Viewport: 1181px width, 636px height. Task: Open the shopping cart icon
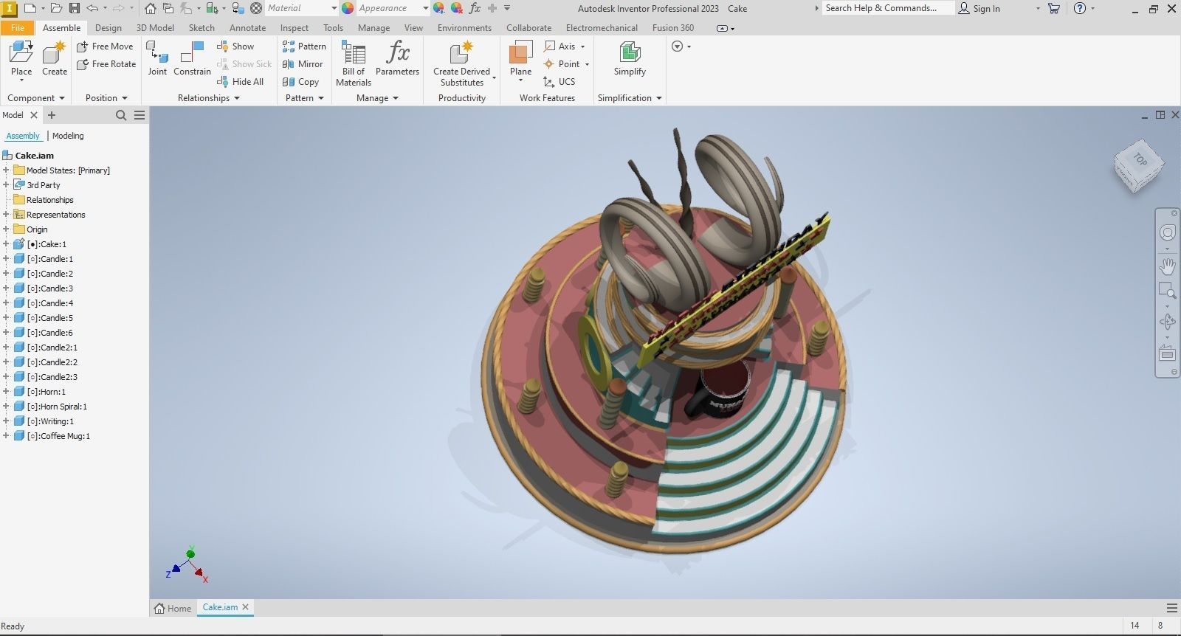click(1054, 8)
